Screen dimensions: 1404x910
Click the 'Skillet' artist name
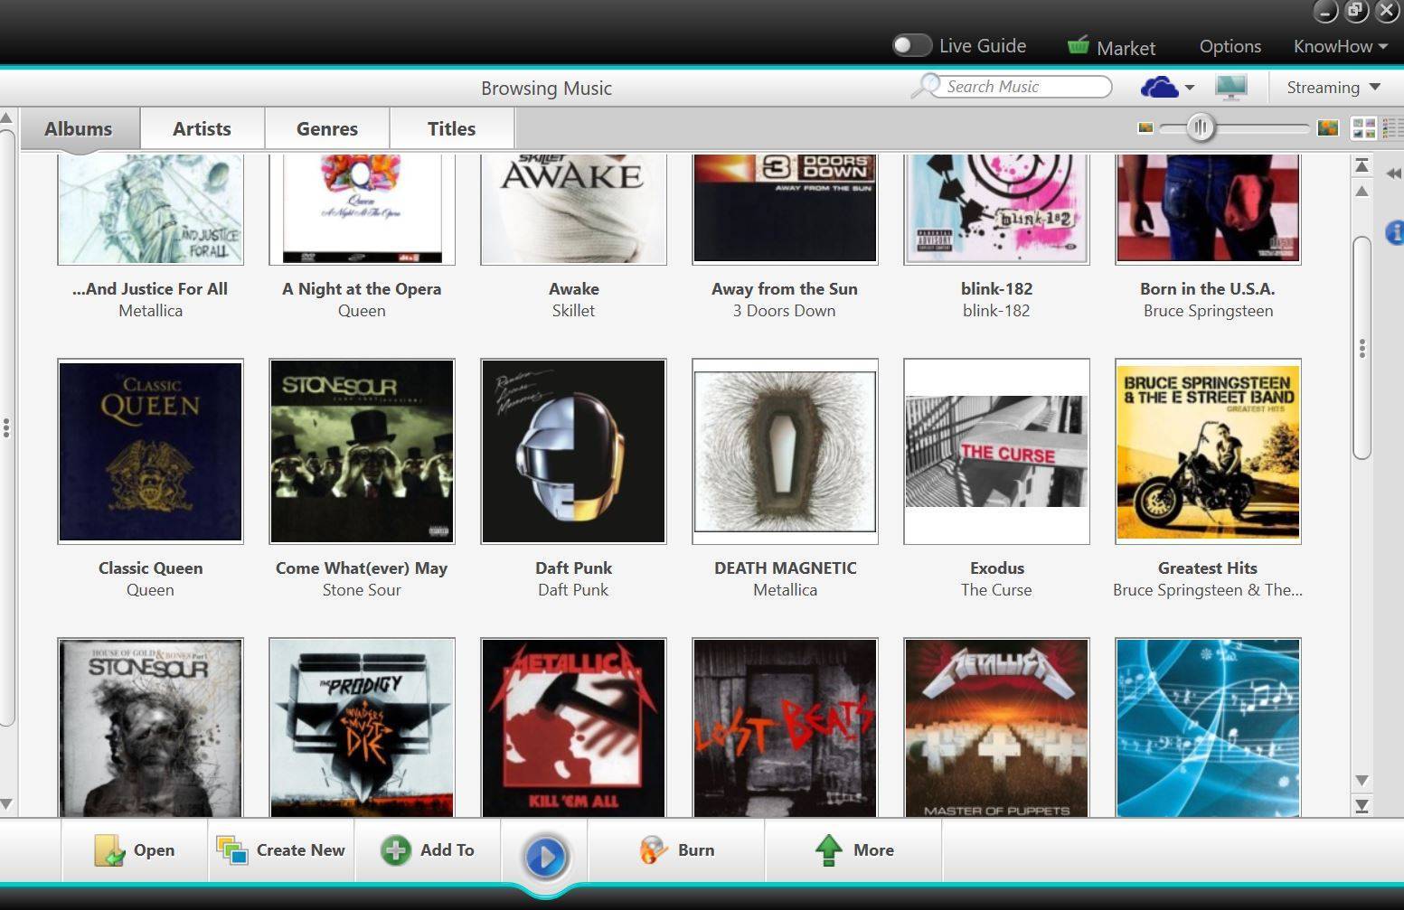573,311
